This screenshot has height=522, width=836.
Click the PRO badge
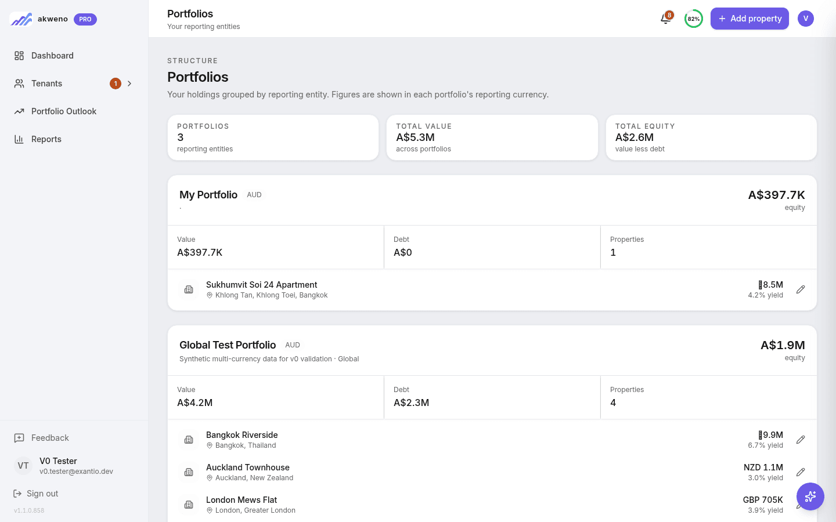pos(85,19)
